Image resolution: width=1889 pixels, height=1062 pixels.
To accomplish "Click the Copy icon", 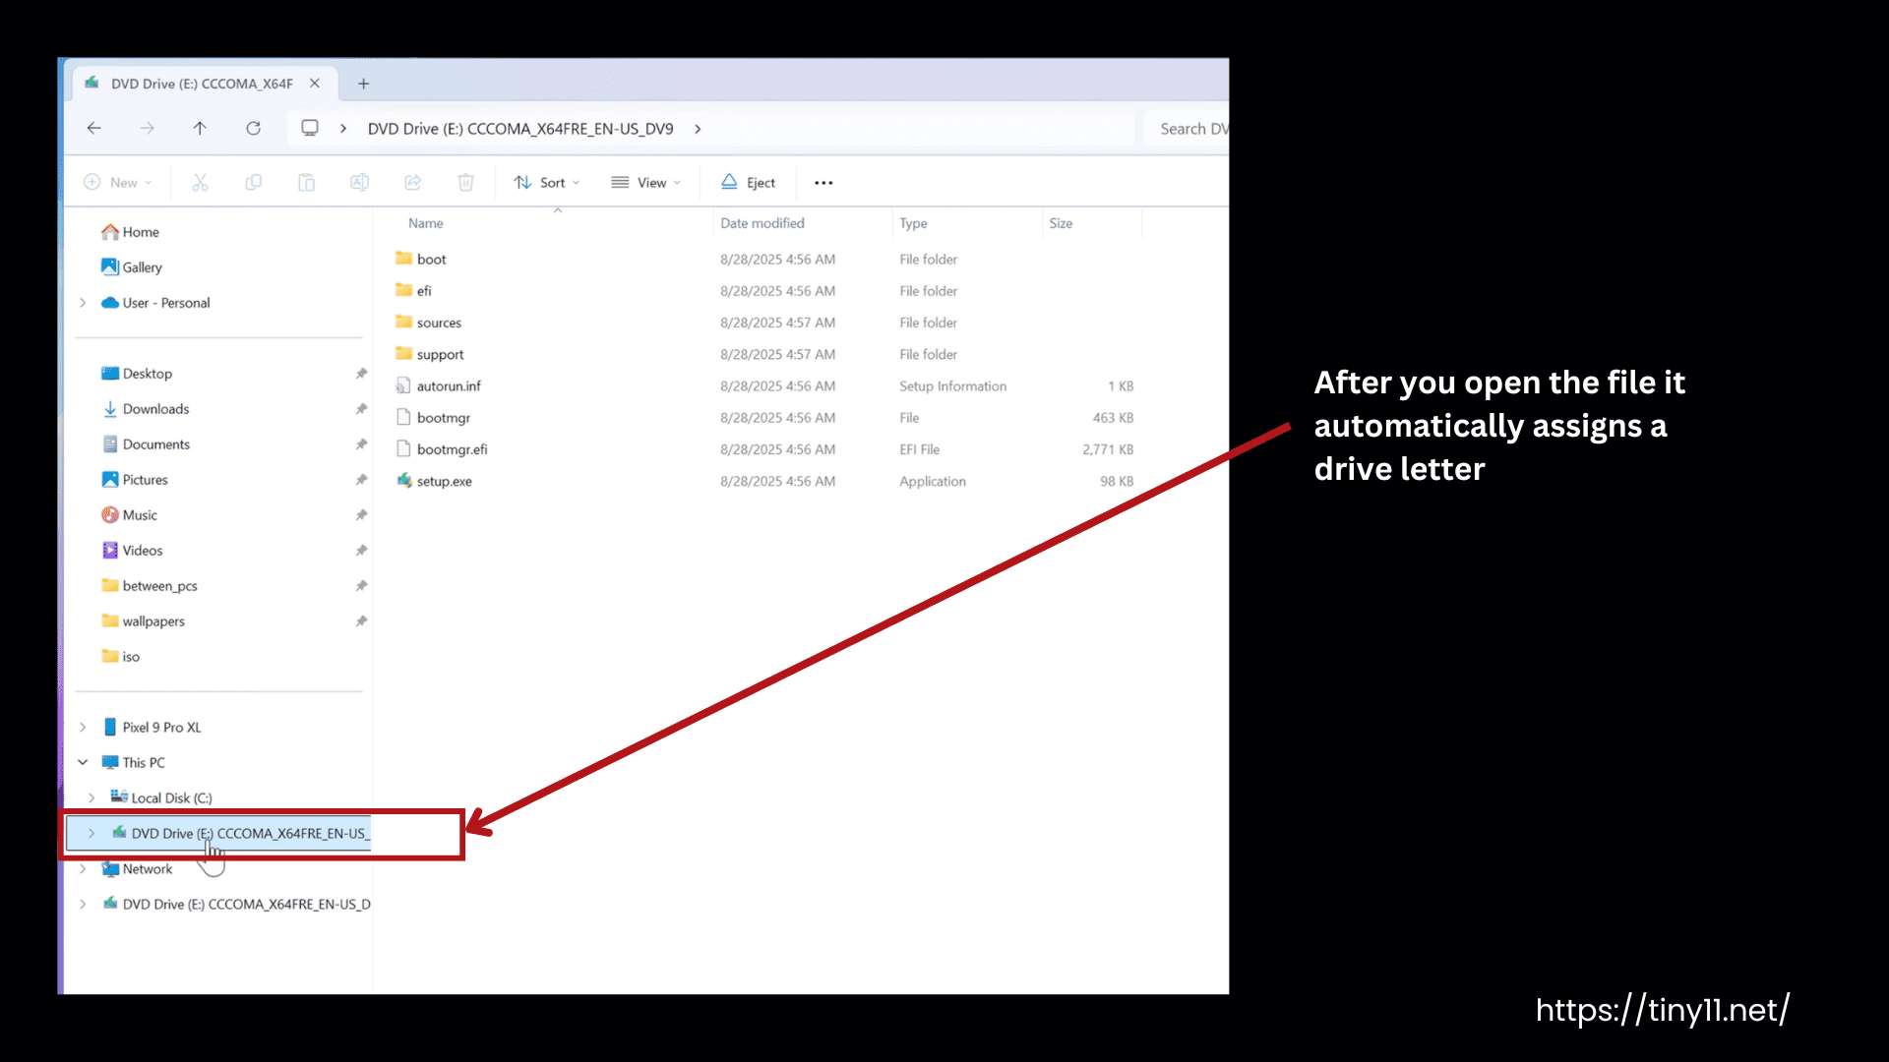I will 254,182.
